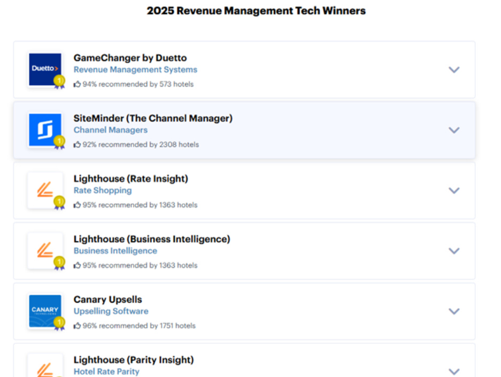Click first-place badge on Rate Insight logo
The image size is (501, 377).
[59, 203]
